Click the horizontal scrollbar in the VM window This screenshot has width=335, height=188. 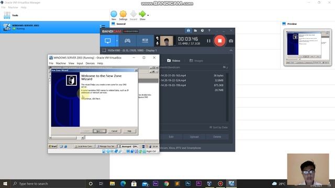point(66,138)
